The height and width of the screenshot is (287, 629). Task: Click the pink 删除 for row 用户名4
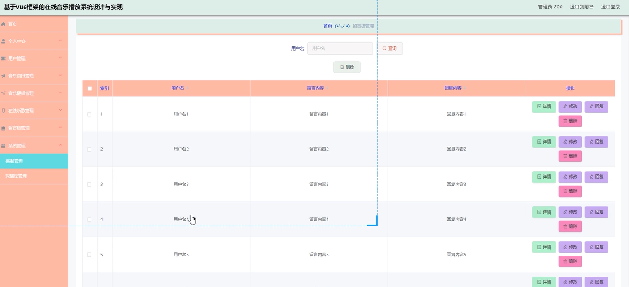tap(570, 226)
